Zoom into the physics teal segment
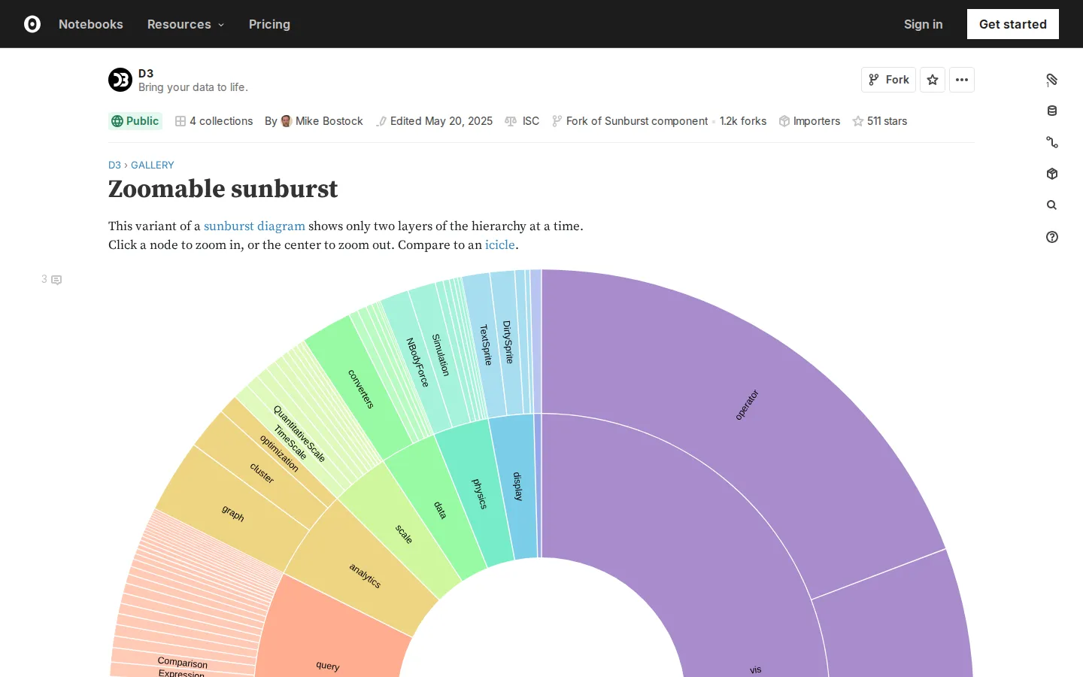The image size is (1083, 677). click(479, 493)
